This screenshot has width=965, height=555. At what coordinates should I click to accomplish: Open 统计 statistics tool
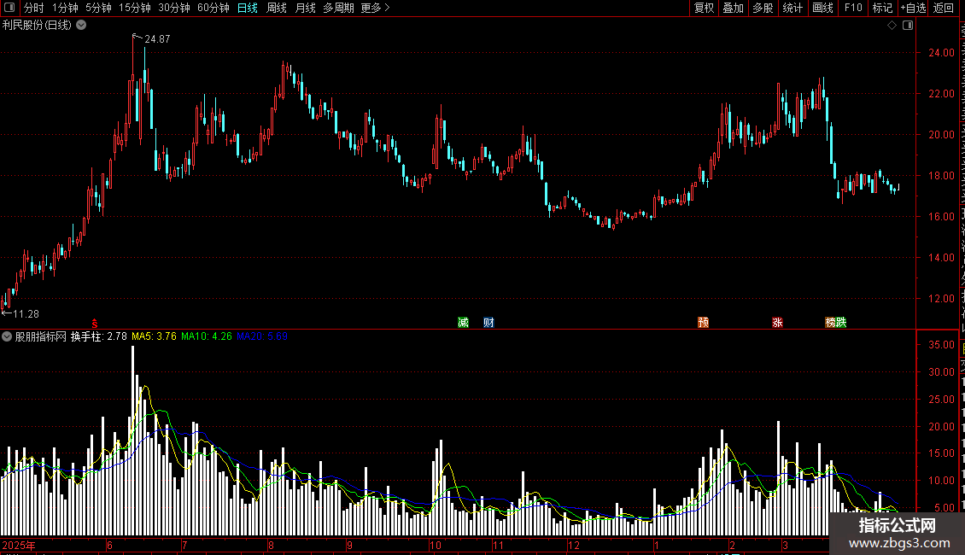(792, 8)
